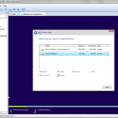
Task: Toggle the VMware library sidebar view icon
Action: 6,9
